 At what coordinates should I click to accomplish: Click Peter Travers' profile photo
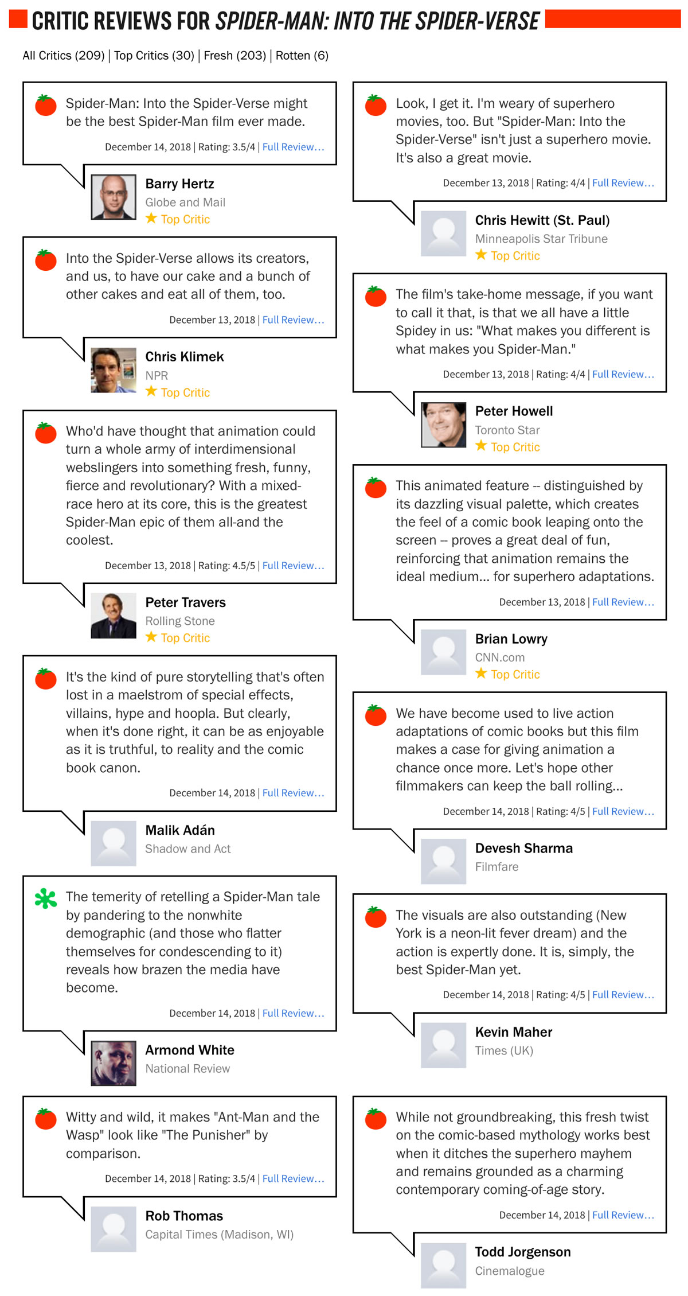pyautogui.click(x=114, y=616)
